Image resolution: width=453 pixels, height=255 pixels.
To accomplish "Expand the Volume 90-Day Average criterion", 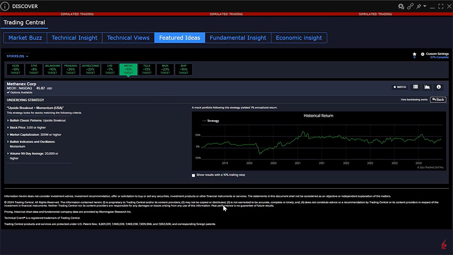I will (8, 154).
